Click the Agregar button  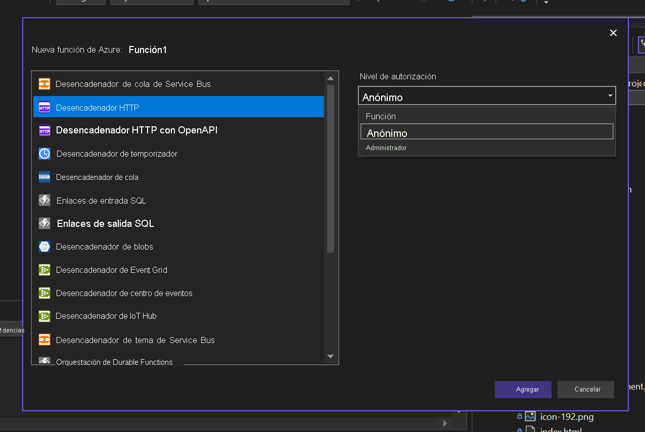tap(523, 390)
